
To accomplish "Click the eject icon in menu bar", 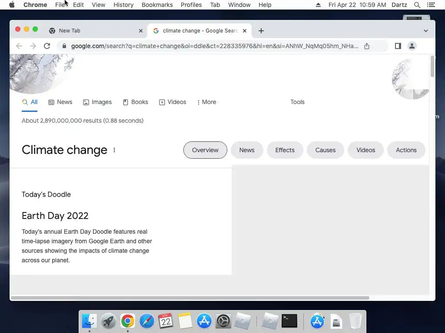I will tap(318, 5).
